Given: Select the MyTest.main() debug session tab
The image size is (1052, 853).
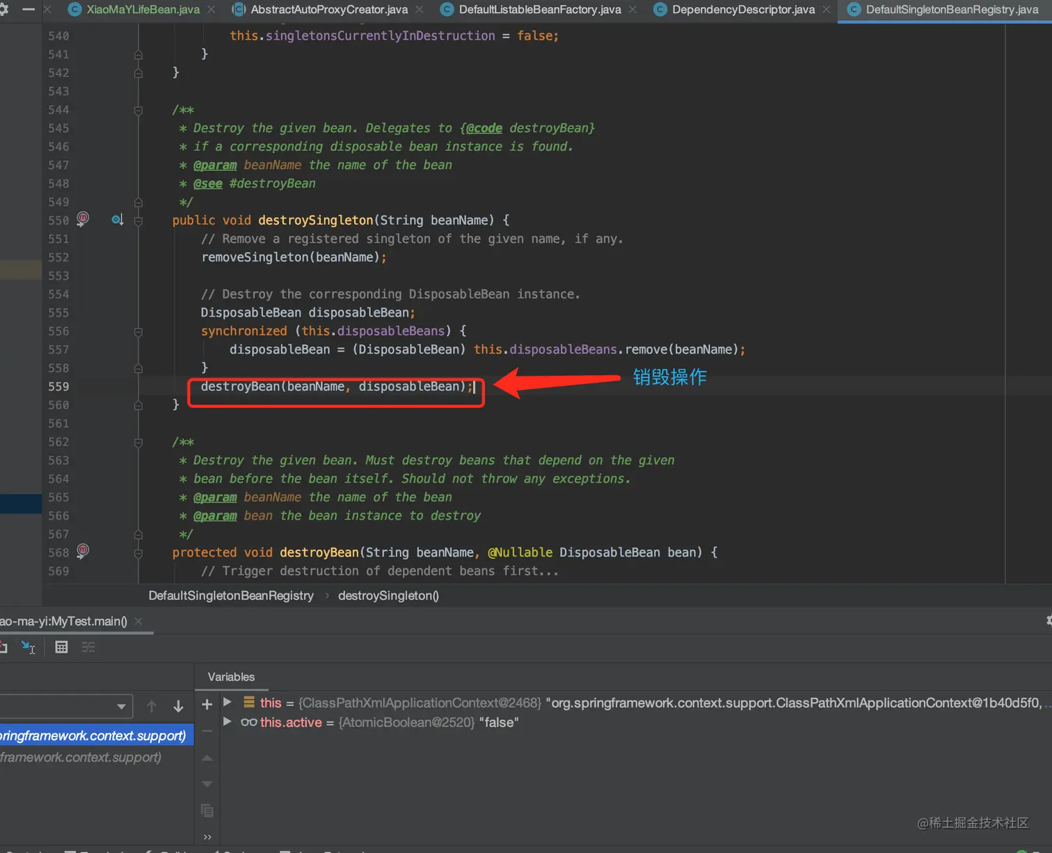Looking at the screenshot, I should click(x=63, y=621).
